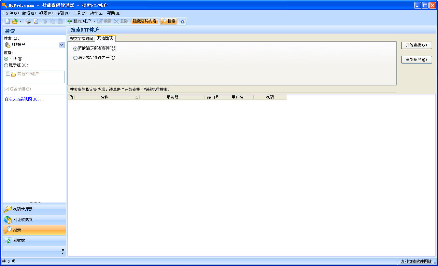
Task: Click the Print icon in toolbar
Action: (29, 21)
